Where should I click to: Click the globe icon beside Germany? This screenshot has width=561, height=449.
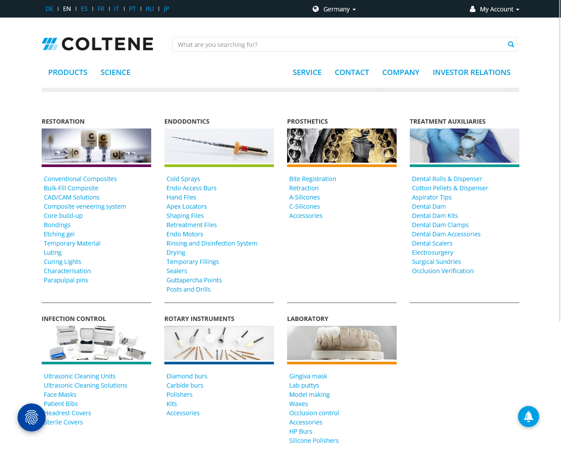[316, 9]
